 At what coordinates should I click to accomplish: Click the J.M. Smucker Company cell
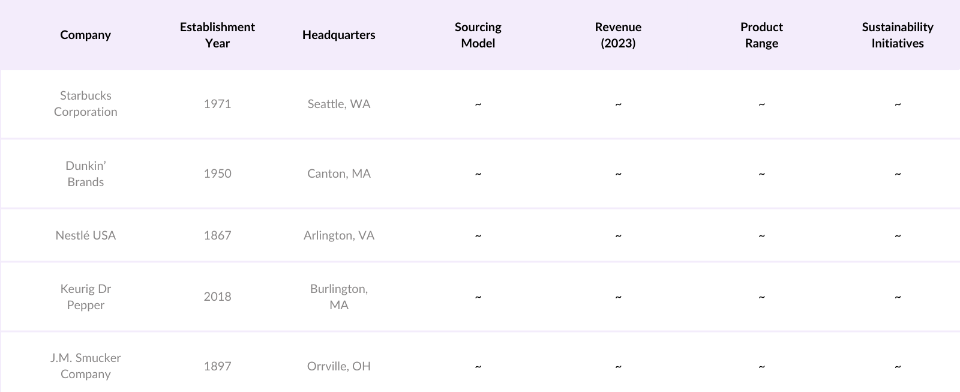click(85, 366)
